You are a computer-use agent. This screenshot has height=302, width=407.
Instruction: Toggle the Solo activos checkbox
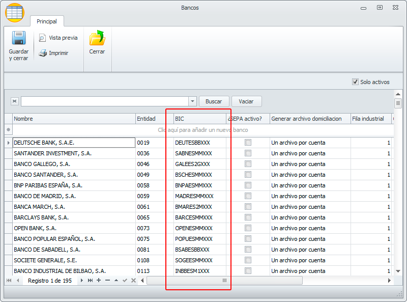click(x=355, y=82)
